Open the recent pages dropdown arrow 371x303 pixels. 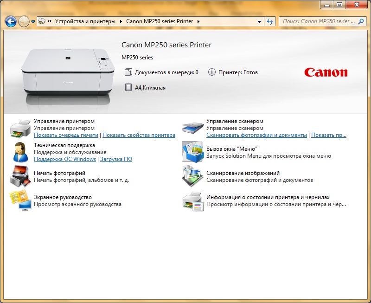33,22
